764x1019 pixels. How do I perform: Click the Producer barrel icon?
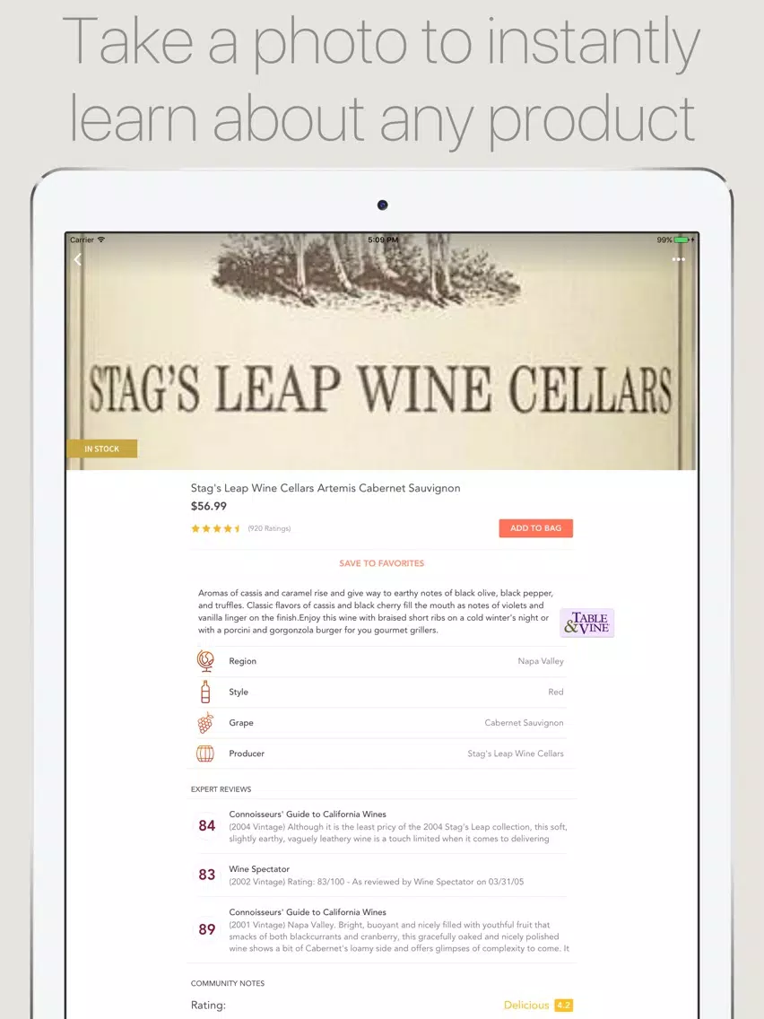point(205,753)
